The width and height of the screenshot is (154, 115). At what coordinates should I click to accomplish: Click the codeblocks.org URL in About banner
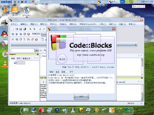pyautogui.click(x=91, y=55)
